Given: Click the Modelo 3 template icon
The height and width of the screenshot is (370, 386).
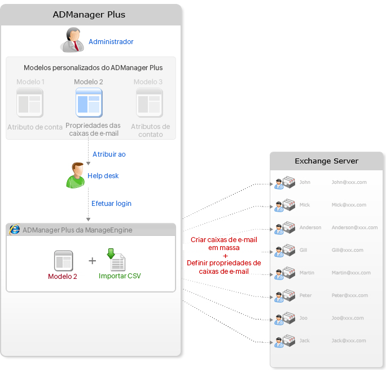Looking at the screenshot, I should click(150, 102).
